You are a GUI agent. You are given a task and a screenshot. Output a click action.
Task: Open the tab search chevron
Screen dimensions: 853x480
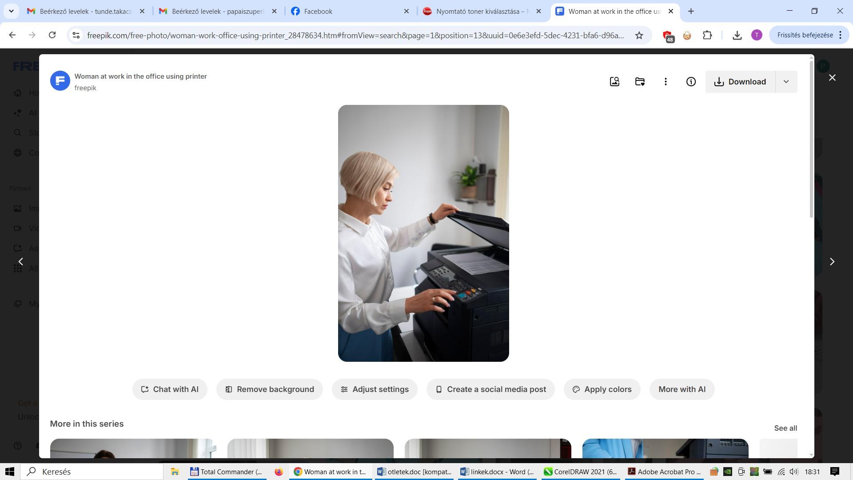[x=11, y=11]
